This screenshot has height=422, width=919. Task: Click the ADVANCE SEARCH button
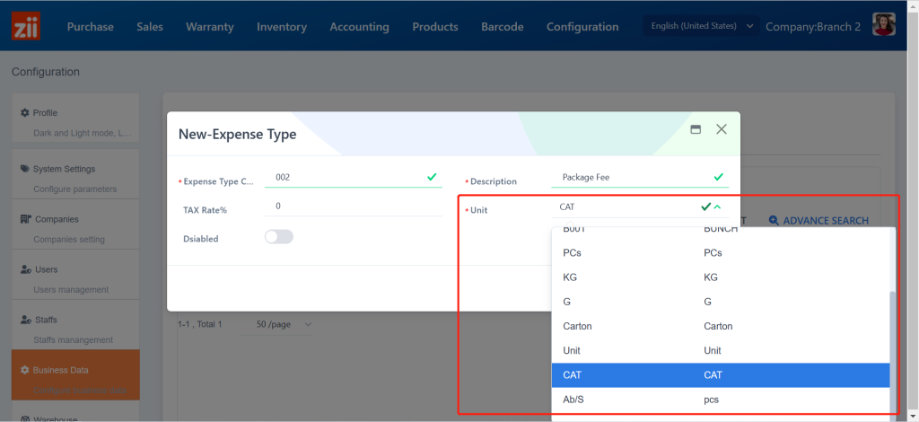pos(818,220)
